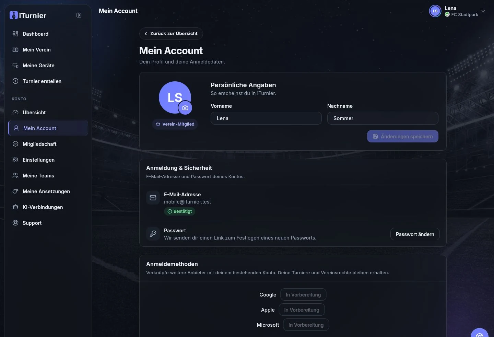Focus the Nachname input field
494x337 pixels.
pyautogui.click(x=383, y=118)
